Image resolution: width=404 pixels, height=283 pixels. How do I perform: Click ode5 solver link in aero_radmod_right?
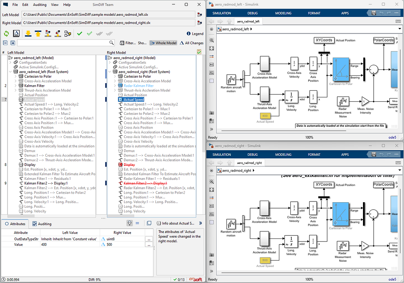392,279
